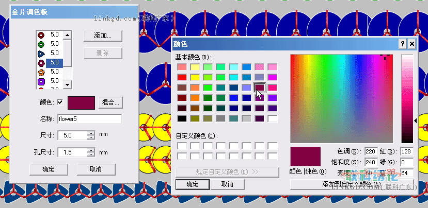Confirm with 确定 in the 颜色 dialog
428x208 pixels.
coord(192,184)
